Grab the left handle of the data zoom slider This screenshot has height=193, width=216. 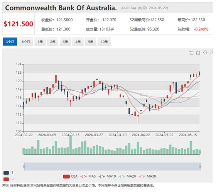[x=24, y=166]
